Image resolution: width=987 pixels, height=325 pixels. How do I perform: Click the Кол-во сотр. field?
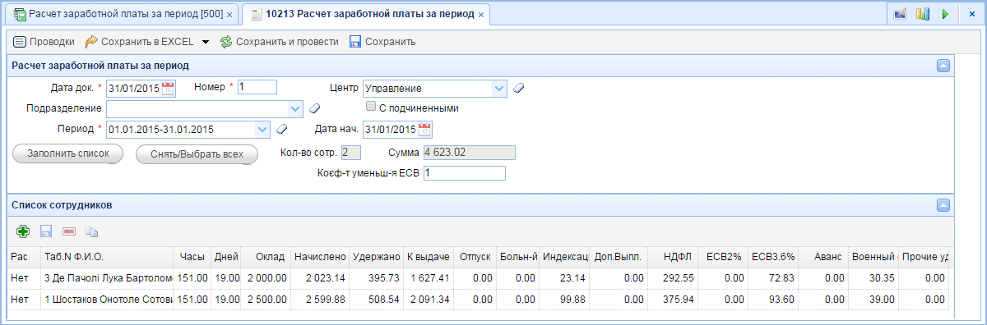351,152
